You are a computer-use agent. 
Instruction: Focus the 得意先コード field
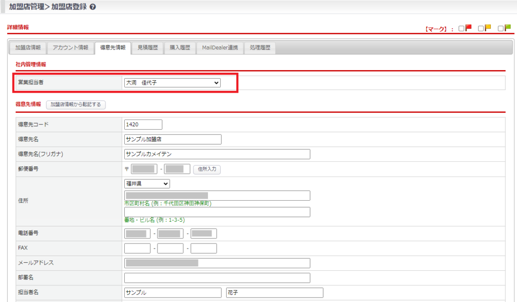(x=143, y=125)
